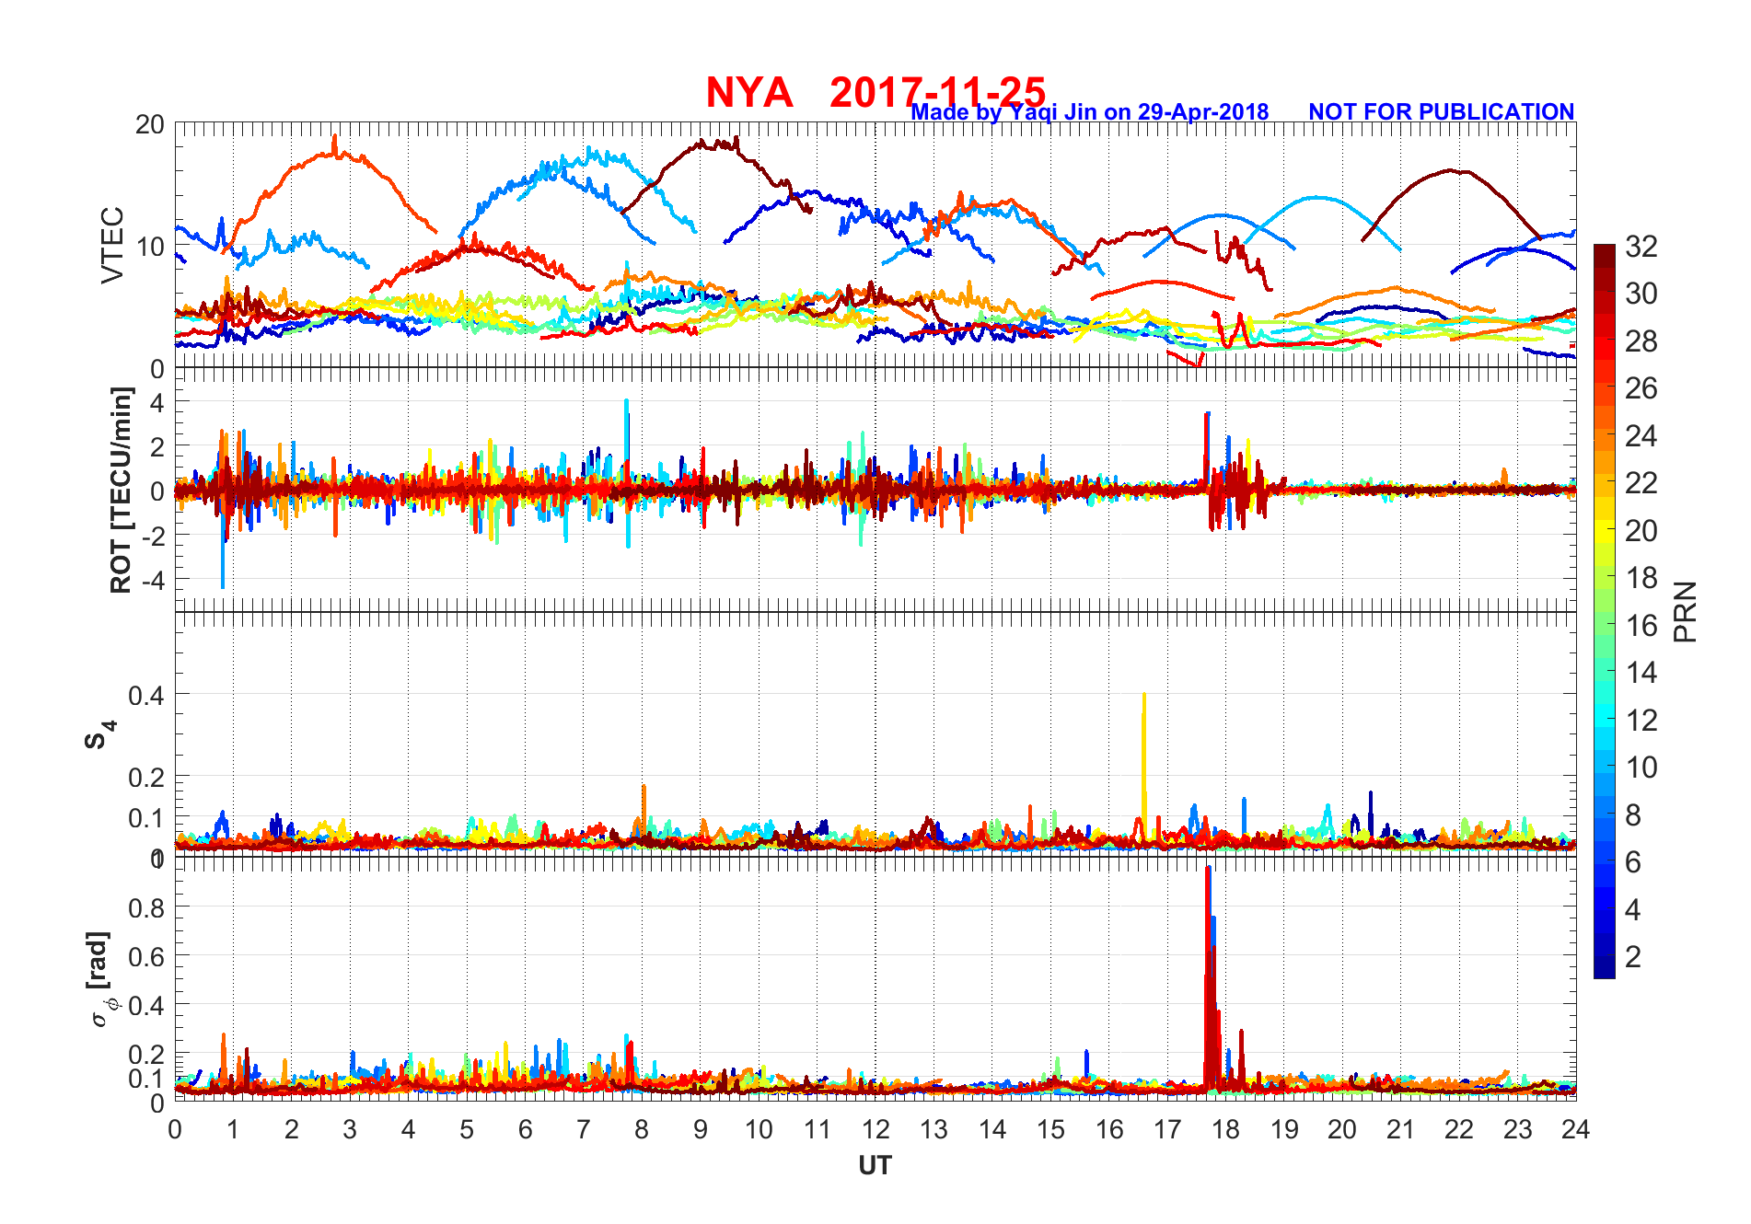Select the S4 y-axis label
The height and width of the screenshot is (1224, 1751).
[99, 734]
